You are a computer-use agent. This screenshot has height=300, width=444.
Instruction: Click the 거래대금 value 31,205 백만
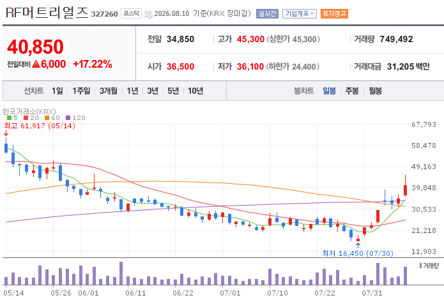pyautogui.click(x=408, y=66)
